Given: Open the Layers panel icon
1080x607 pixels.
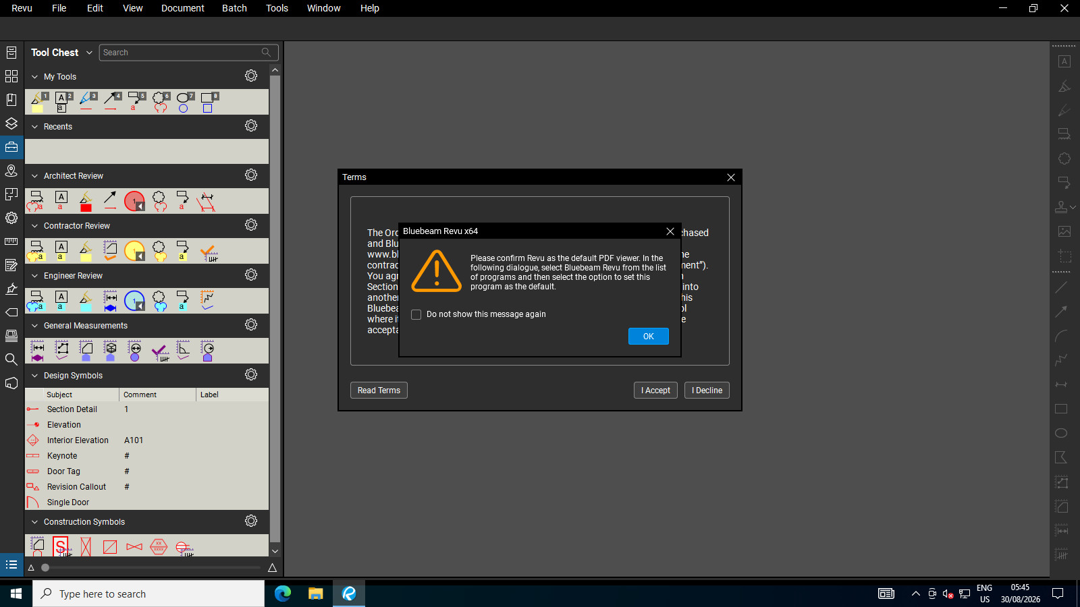Looking at the screenshot, I should click(x=11, y=123).
